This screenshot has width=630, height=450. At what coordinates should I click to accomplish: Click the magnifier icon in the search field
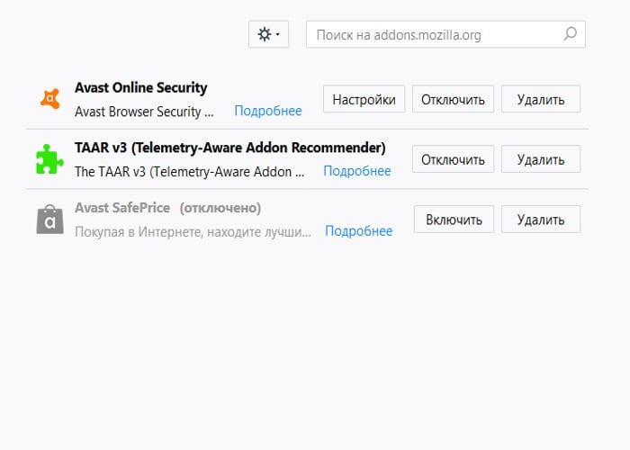tap(570, 34)
